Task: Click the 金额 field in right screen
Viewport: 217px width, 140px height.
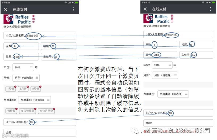Action: (178, 123)
